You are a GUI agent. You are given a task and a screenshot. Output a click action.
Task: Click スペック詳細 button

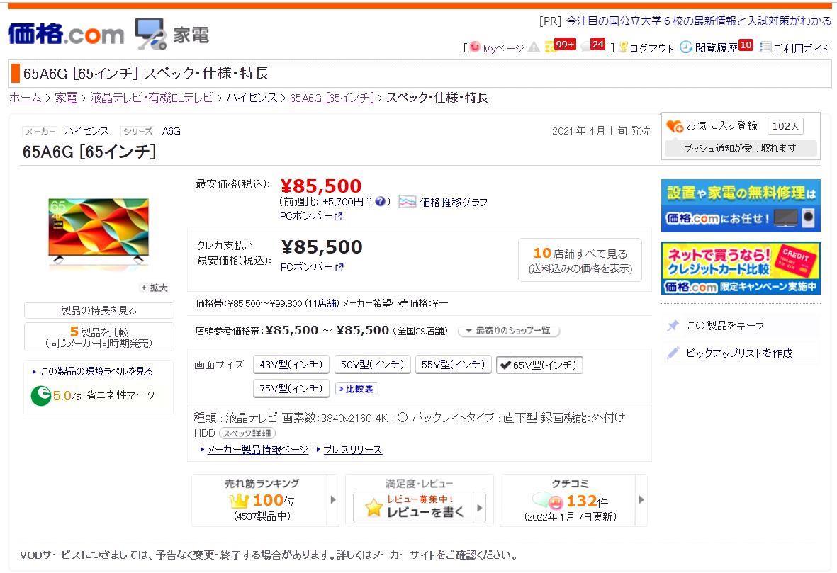coord(247,433)
